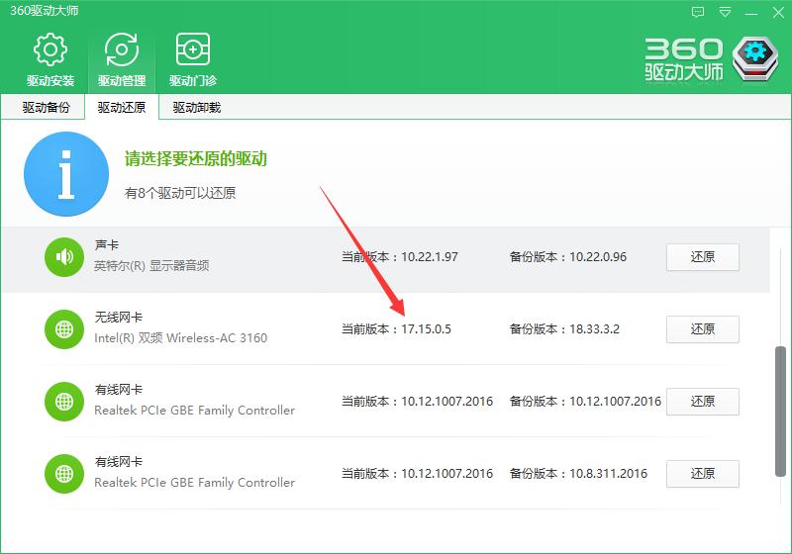Click the 360驱动大师 window title text
Screen dimensions: 792x554
44,11
